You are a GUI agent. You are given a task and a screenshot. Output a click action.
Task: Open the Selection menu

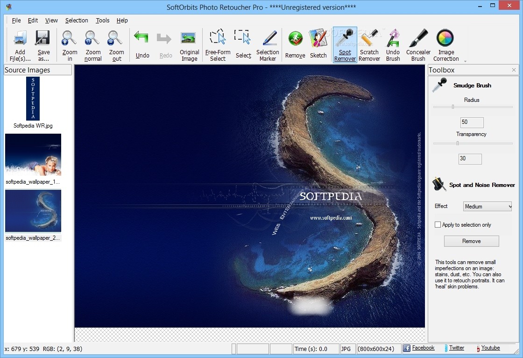(77, 21)
